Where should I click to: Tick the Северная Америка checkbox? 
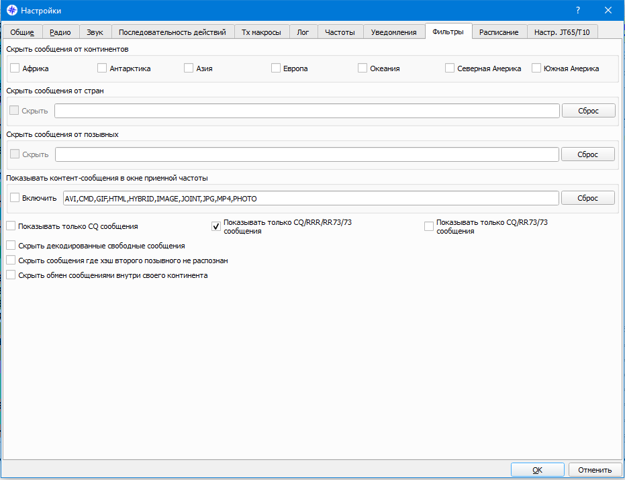pyautogui.click(x=450, y=68)
